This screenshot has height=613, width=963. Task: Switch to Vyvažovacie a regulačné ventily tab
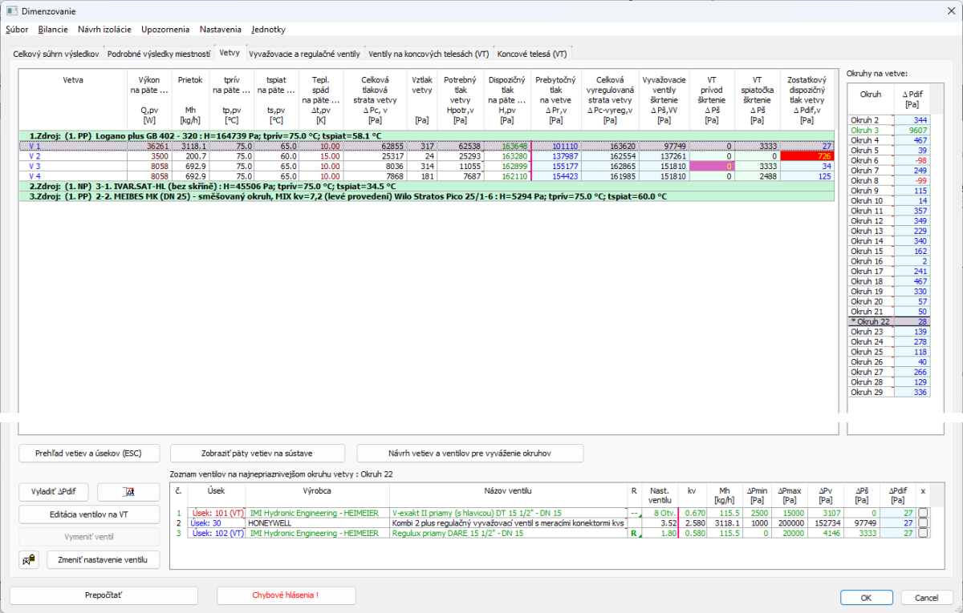click(x=304, y=54)
